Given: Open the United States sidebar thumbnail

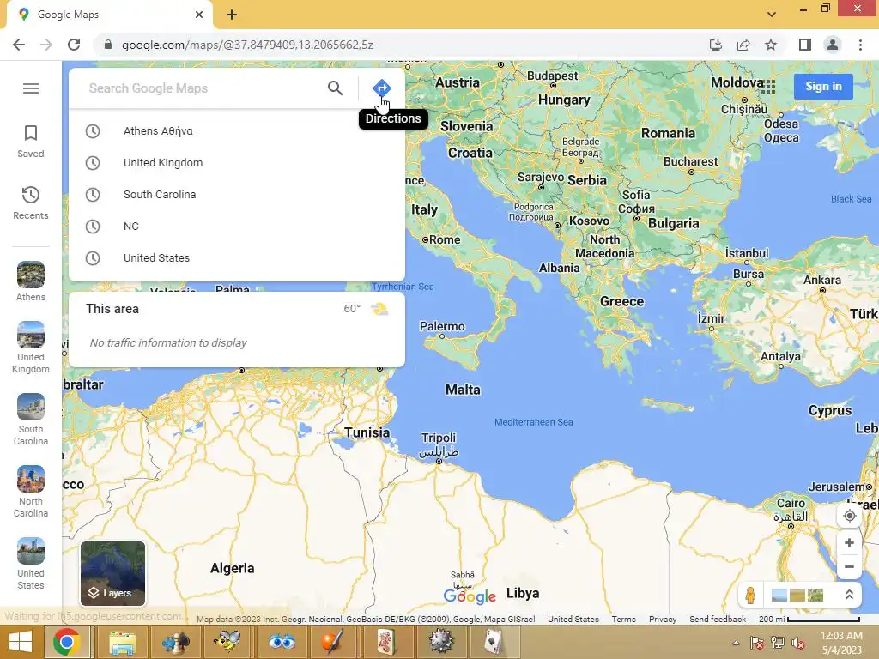Looking at the screenshot, I should (x=31, y=564).
